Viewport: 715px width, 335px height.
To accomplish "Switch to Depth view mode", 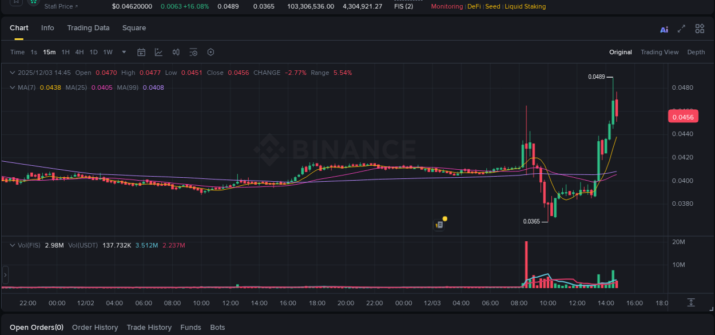I will pos(696,51).
